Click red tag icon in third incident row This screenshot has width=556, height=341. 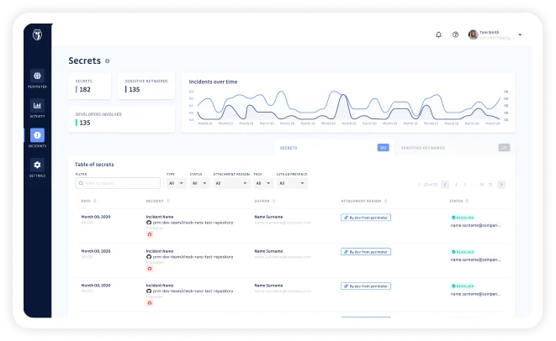150,303
